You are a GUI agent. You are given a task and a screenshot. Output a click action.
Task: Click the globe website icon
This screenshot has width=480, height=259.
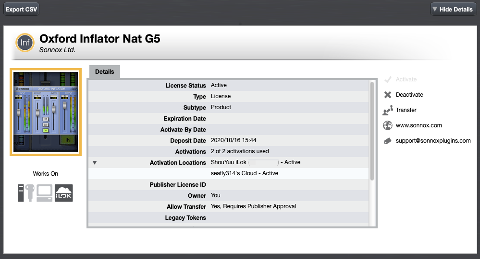(x=388, y=125)
